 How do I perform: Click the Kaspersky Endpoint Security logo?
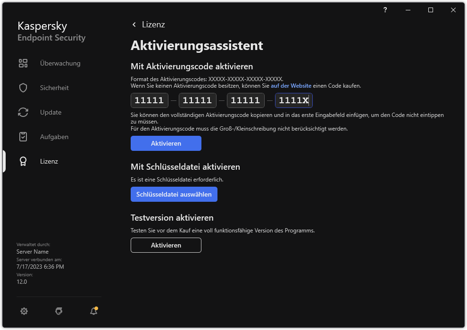pyautogui.click(x=51, y=31)
